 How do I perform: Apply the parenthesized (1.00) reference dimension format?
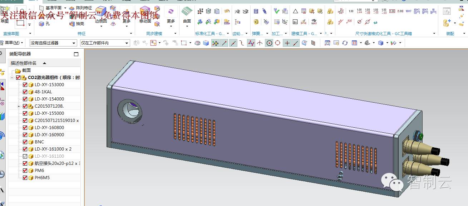(x=400, y=11)
